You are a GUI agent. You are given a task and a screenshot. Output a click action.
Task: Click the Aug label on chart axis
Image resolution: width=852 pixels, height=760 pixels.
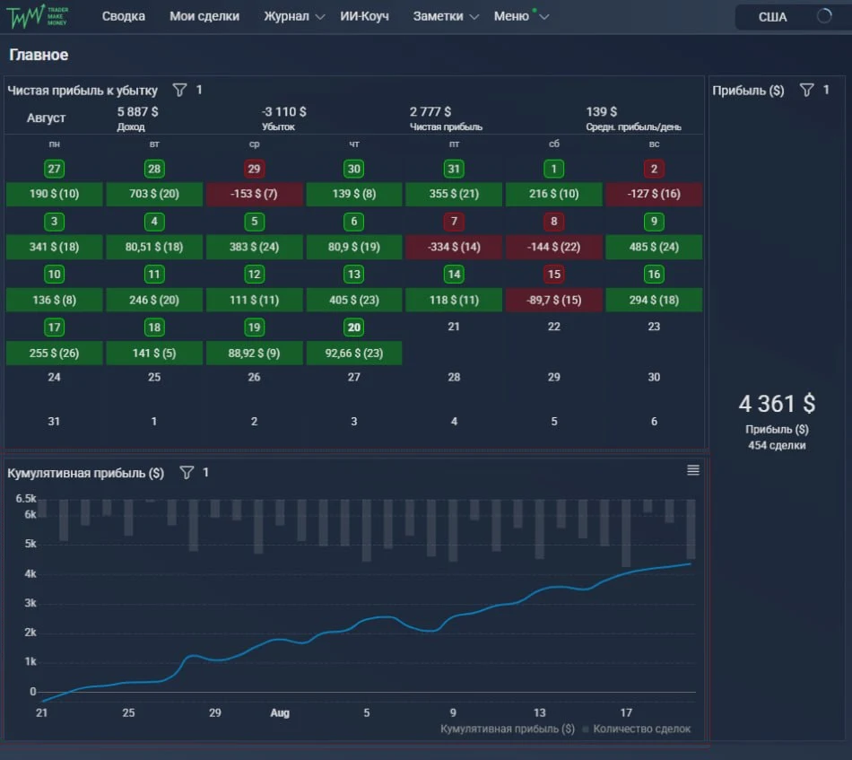280,712
